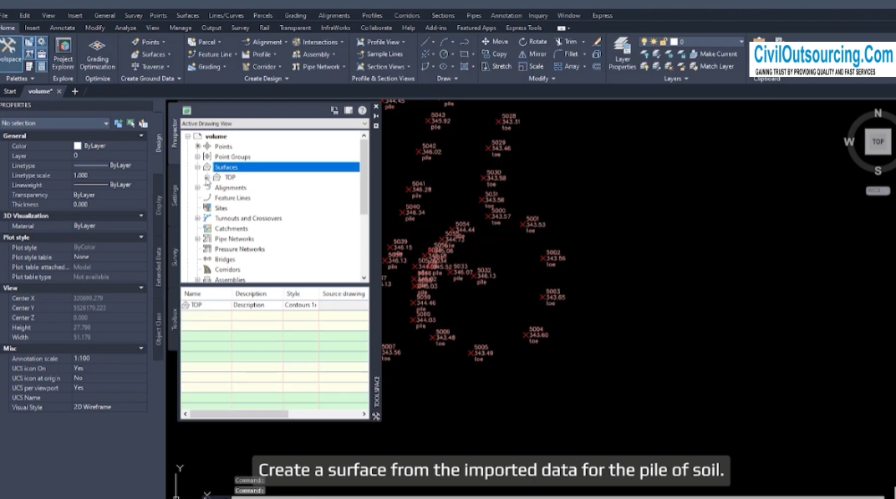
Task: Select the Fillet tool
Action: point(566,54)
